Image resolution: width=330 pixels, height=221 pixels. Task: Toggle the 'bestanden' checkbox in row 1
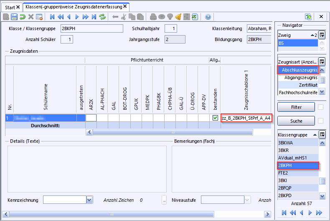coord(215,118)
